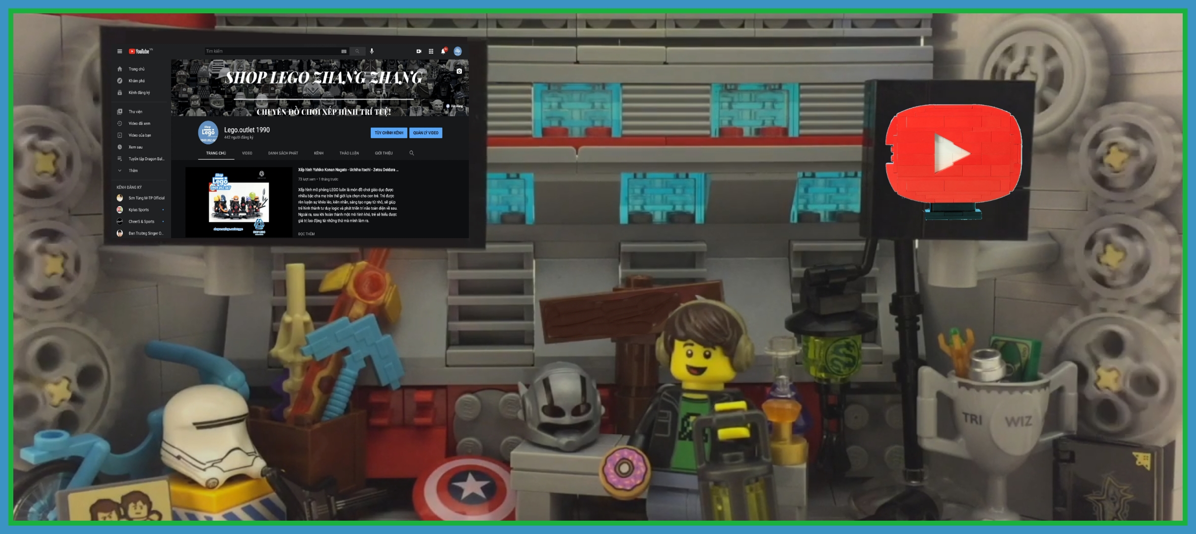Viewport: 1196px width, 534px height.
Task: Focus the 'Tìm kiếm' search field
Action: coord(272,51)
